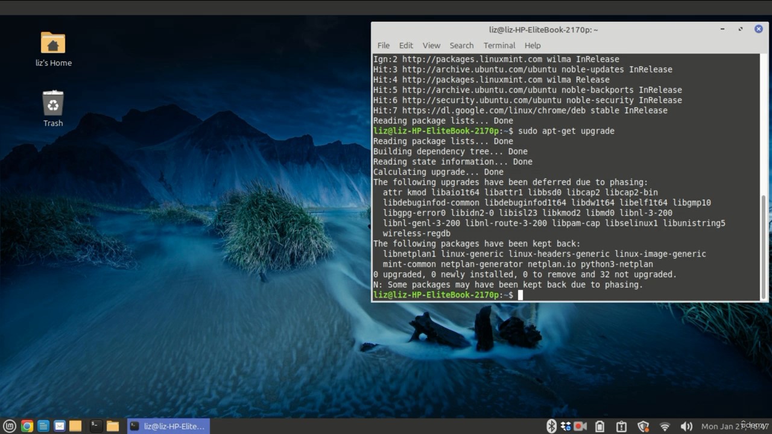Viewport: 772px width, 434px height.
Task: Close the terminal window
Action: point(759,29)
